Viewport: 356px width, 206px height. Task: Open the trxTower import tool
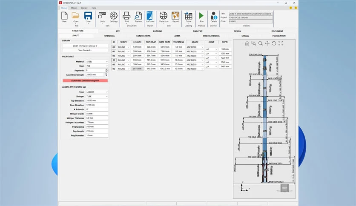coord(150,17)
